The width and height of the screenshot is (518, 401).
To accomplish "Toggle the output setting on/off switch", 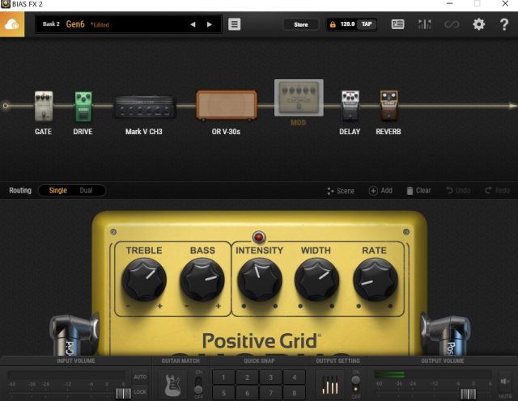I will [x=355, y=385].
